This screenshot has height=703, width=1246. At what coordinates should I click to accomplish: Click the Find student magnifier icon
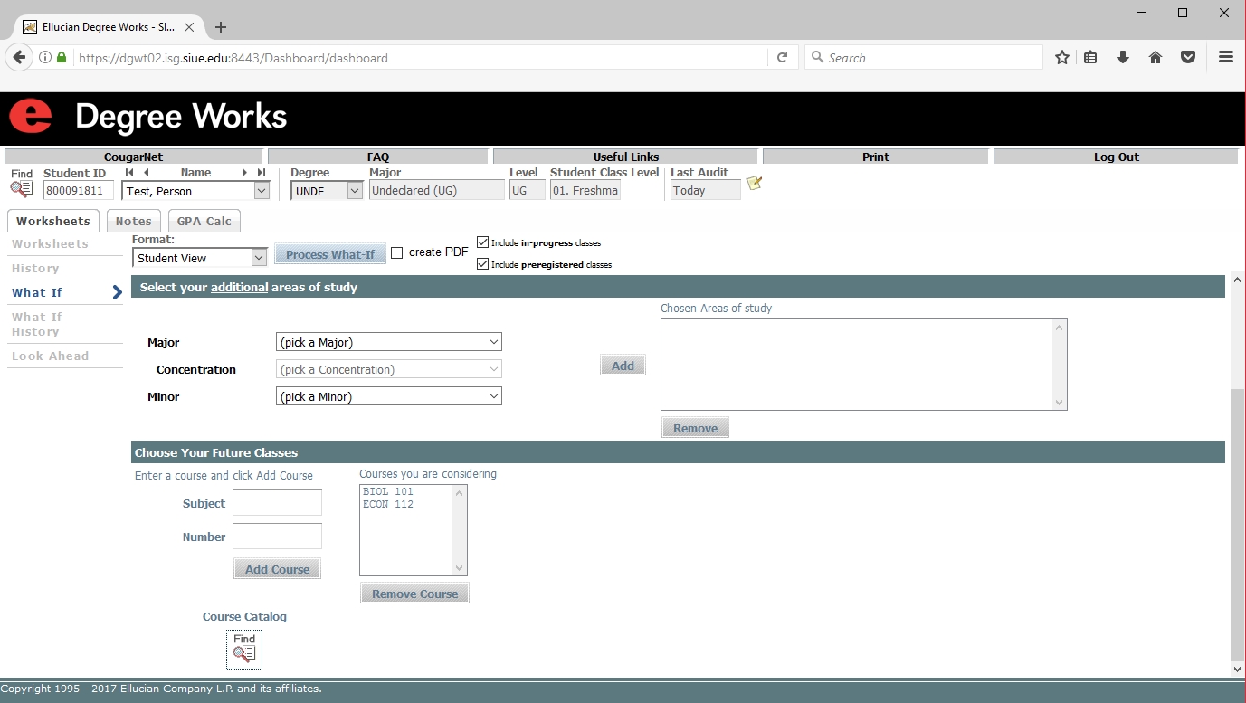[x=21, y=189]
